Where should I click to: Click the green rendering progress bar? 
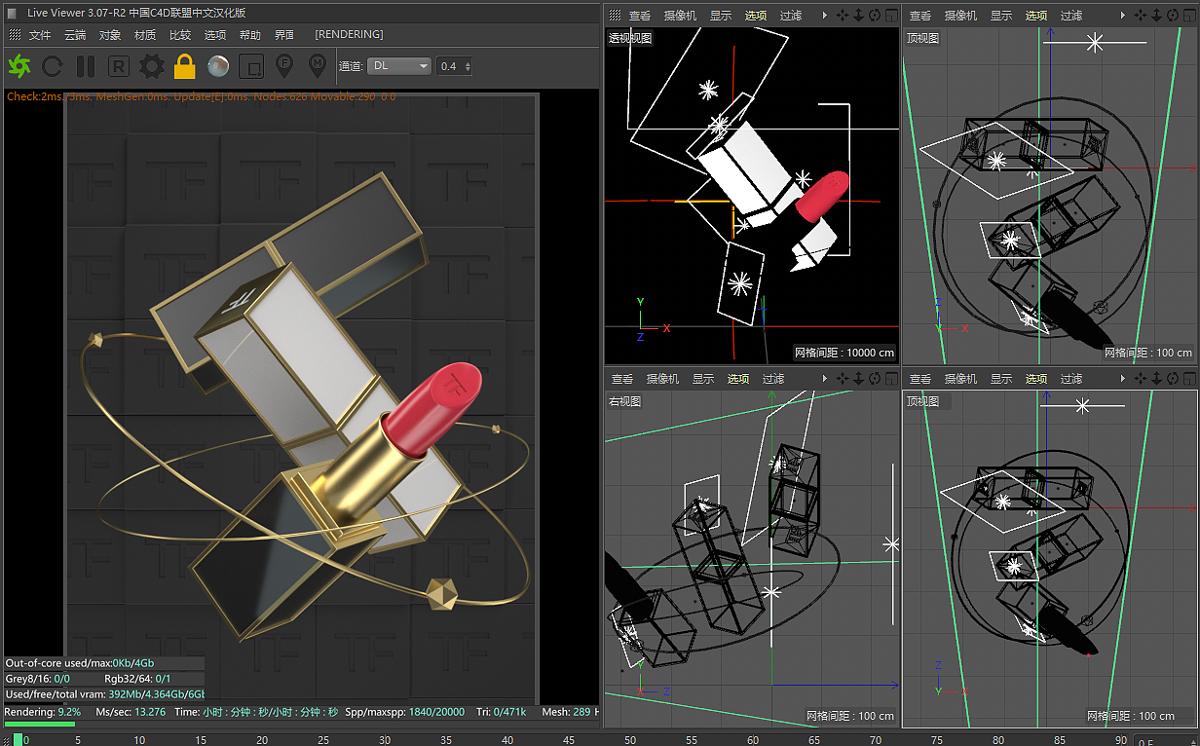pyautogui.click(x=40, y=724)
